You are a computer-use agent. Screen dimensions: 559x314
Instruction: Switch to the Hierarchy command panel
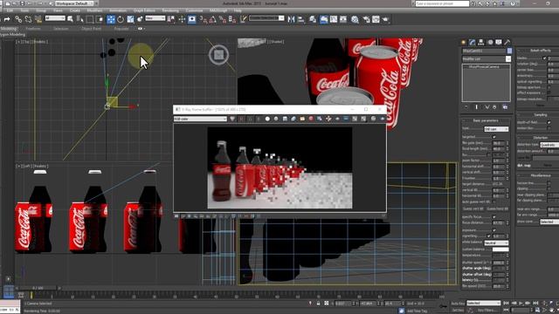(x=481, y=43)
